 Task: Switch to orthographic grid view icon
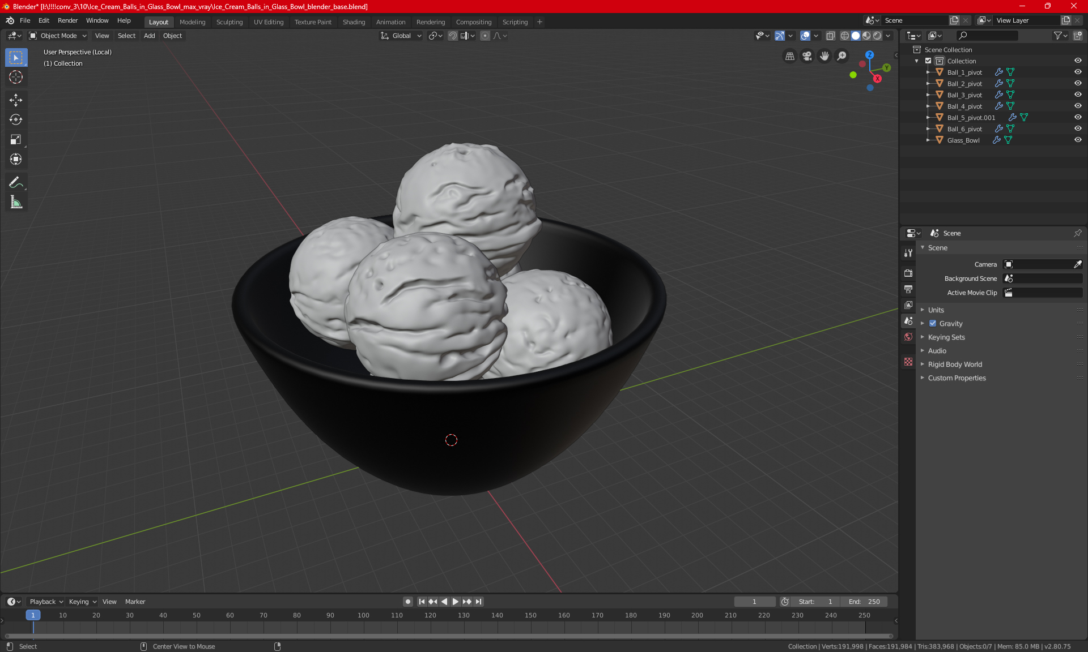pyautogui.click(x=789, y=56)
